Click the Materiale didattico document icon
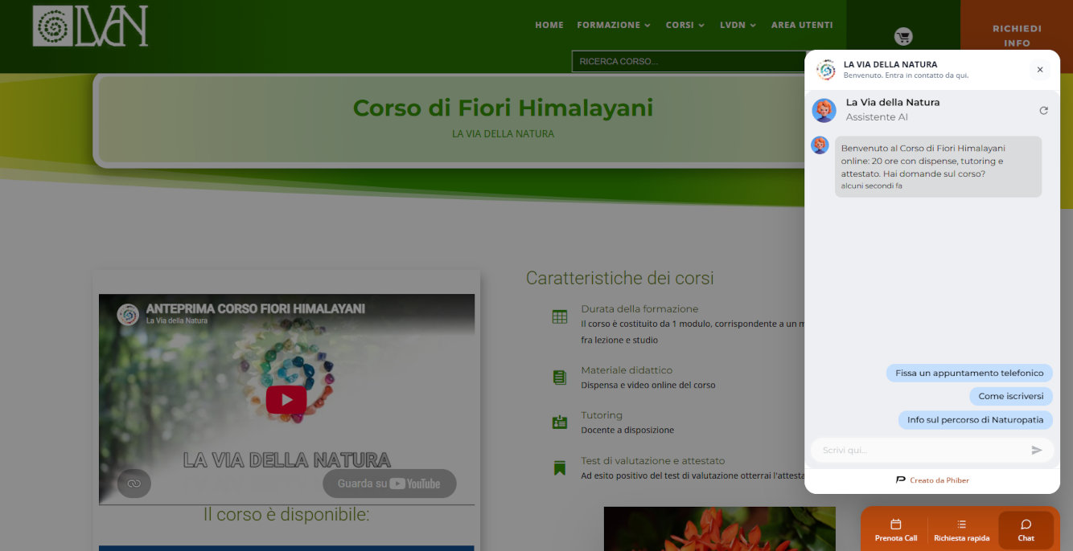 (x=560, y=378)
